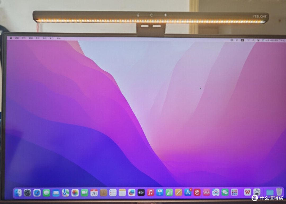
Task: Open the input method menu in the menu bar
Action: tap(242, 40)
